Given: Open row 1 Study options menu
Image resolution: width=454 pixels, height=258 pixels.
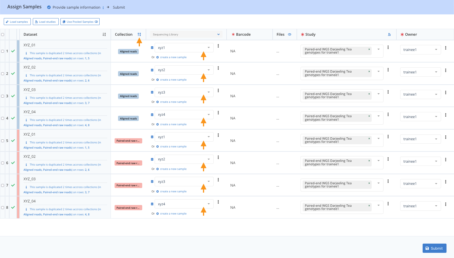Looking at the screenshot, I should 388,47.
